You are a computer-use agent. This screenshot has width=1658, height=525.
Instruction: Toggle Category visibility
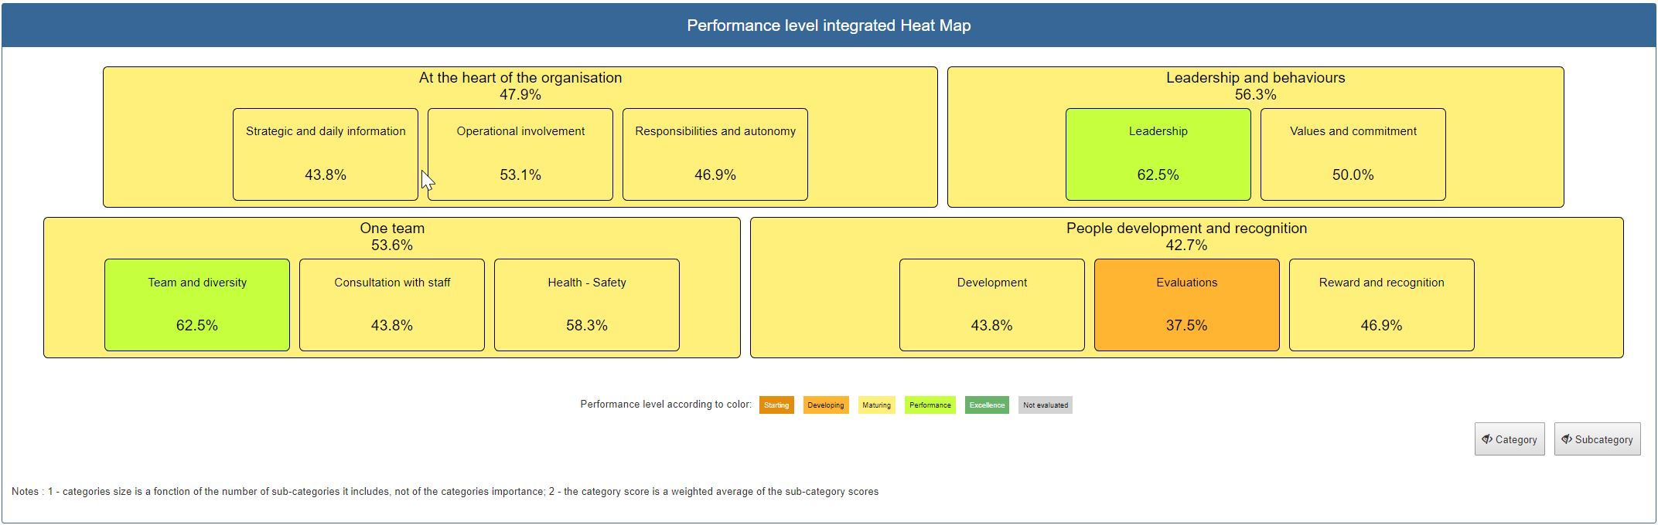[x=1509, y=439]
